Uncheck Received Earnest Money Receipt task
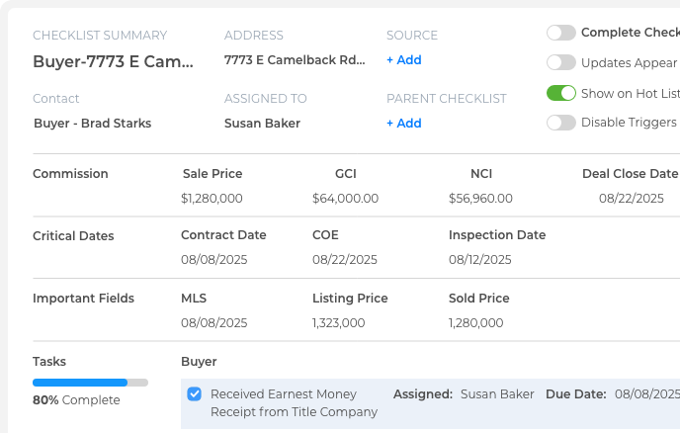This screenshot has height=433, width=680. pos(195,393)
